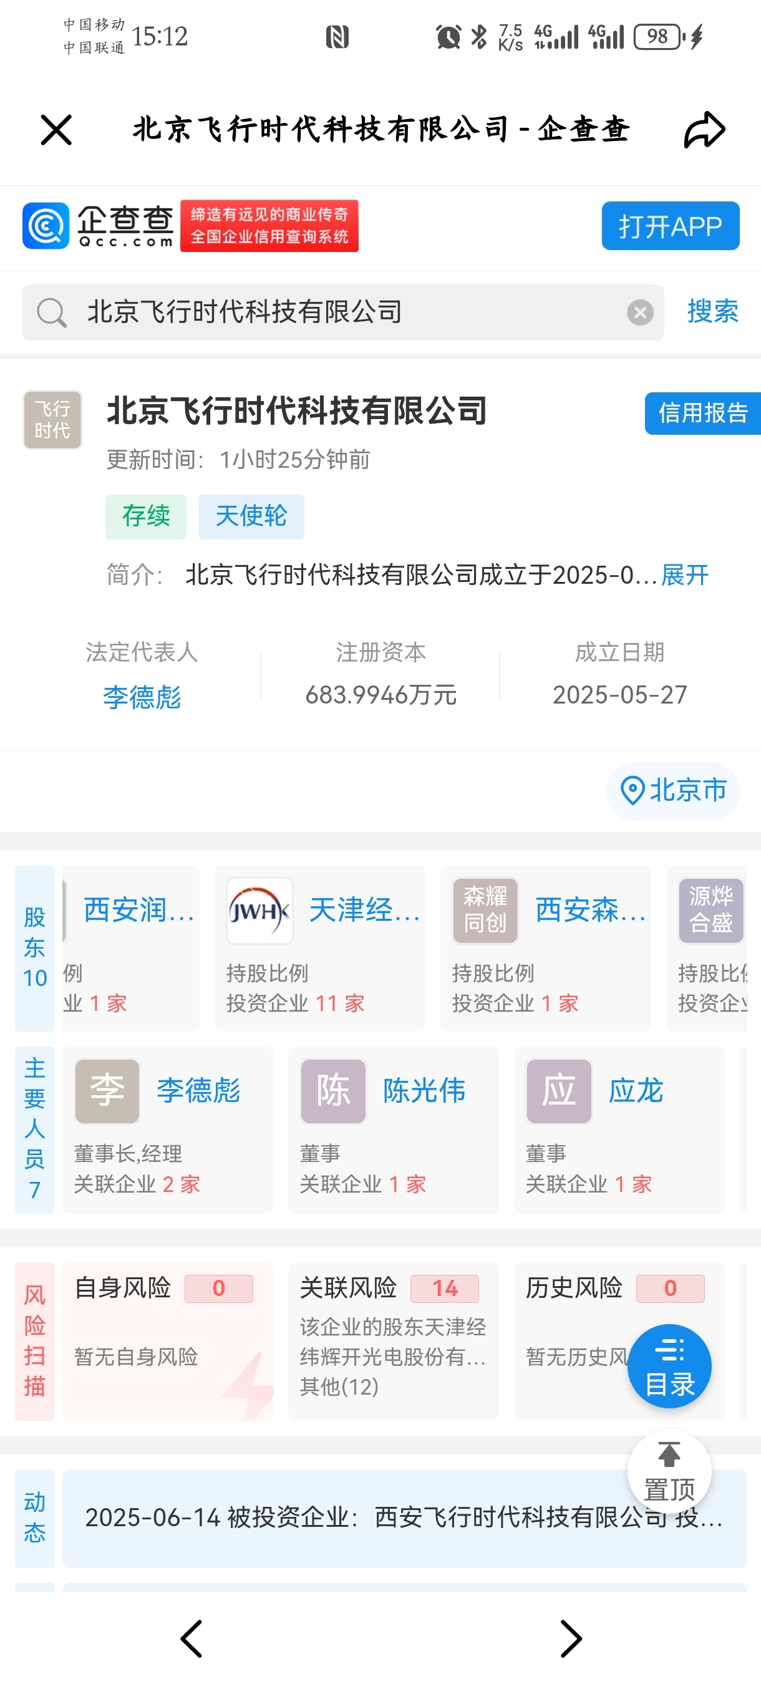The image size is (761, 1684).
Task: Tap the 天使轮 funding tag
Action: [x=251, y=516]
